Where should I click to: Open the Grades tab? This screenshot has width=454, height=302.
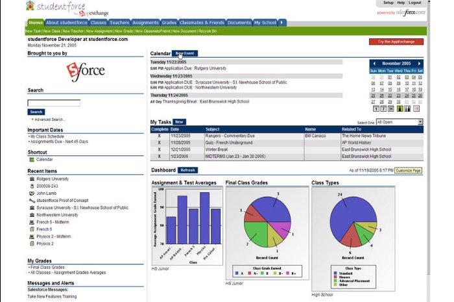pyautogui.click(x=169, y=23)
